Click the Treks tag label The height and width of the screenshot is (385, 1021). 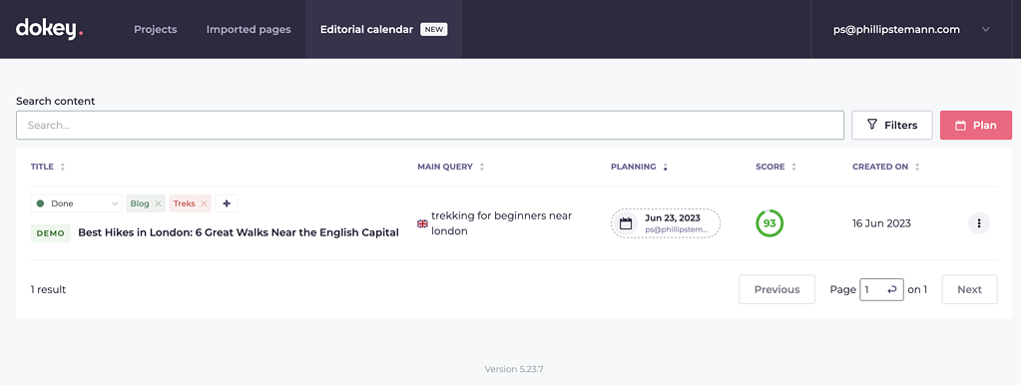pos(185,203)
